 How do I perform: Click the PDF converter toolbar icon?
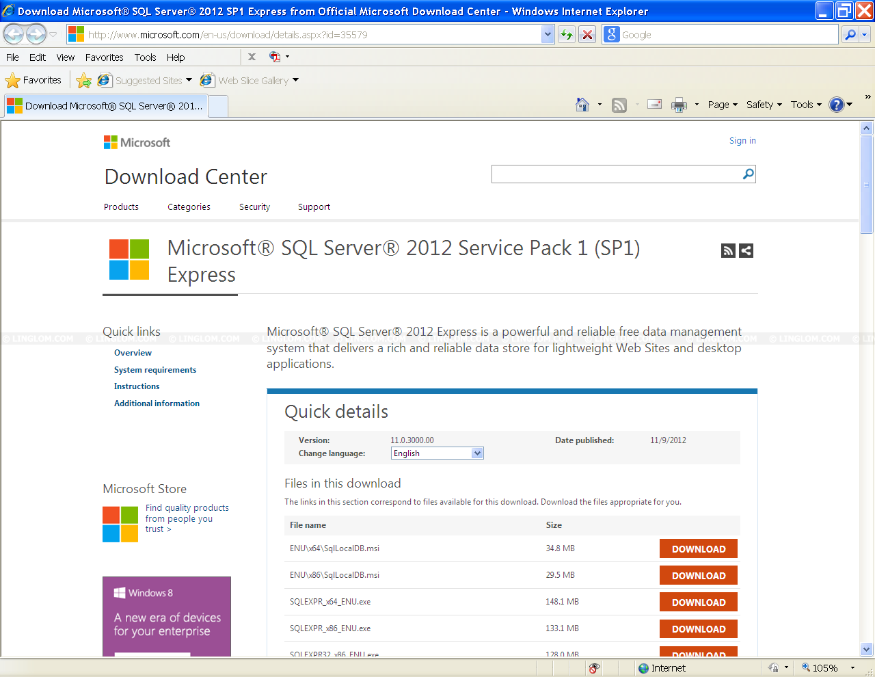pos(275,57)
